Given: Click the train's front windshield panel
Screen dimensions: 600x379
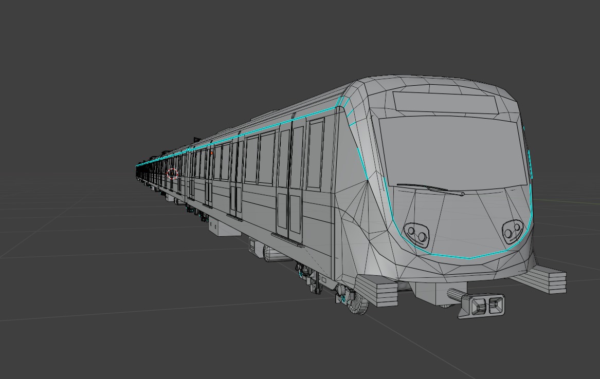Looking at the screenshot, I should pyautogui.click(x=453, y=153).
